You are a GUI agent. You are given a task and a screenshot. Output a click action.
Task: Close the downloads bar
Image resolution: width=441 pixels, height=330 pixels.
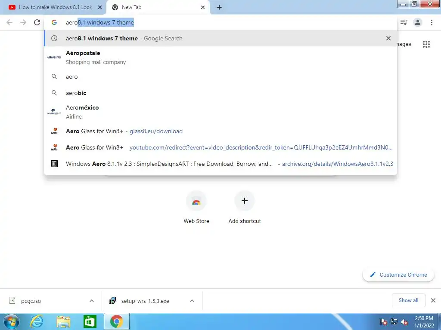tap(433, 300)
